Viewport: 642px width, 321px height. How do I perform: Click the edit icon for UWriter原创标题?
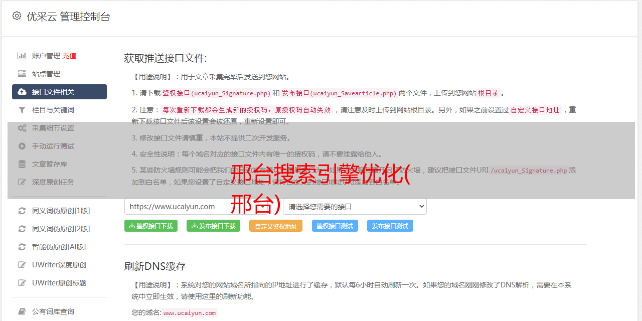coord(22,283)
